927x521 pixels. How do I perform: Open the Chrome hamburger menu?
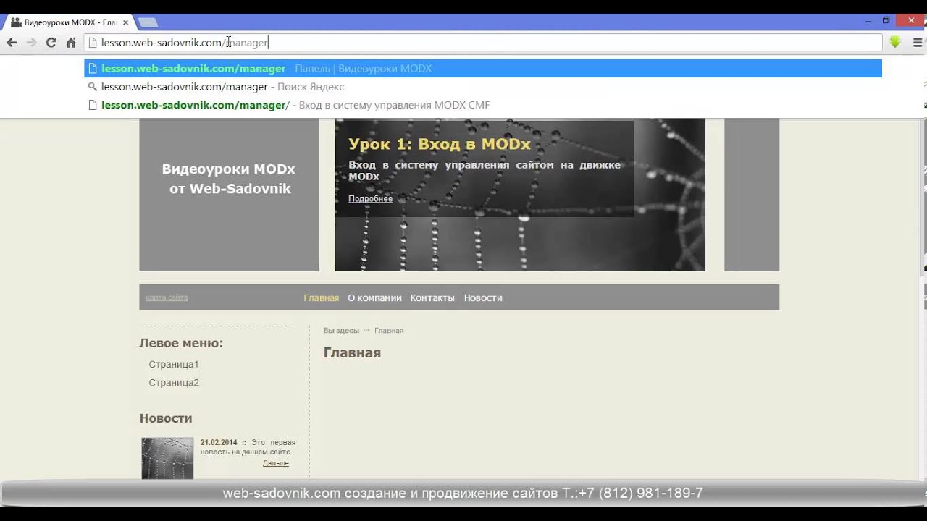coord(917,43)
